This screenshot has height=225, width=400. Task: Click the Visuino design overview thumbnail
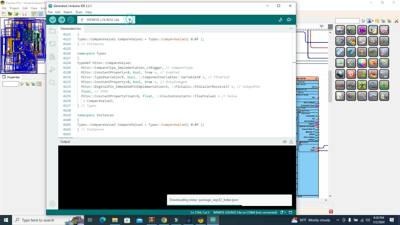click(x=23, y=46)
